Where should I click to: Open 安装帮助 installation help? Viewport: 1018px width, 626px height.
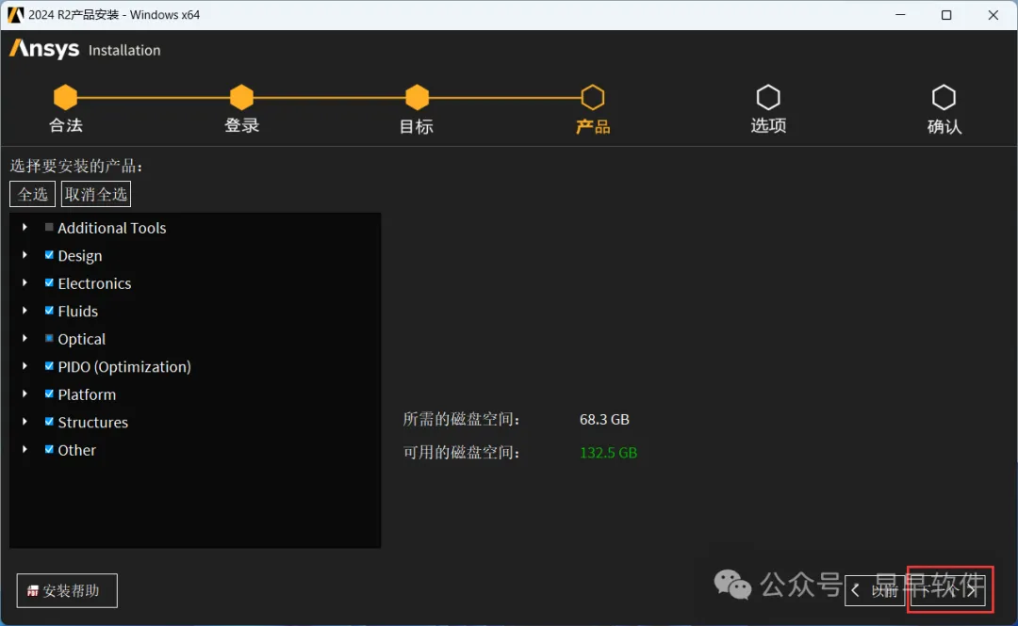click(67, 590)
